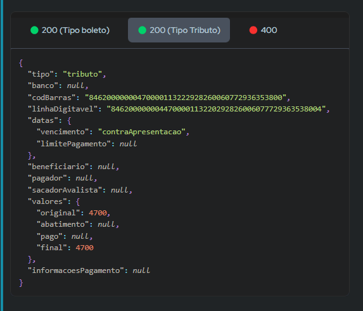363x311 pixels.
Task: Select the 200 (Tipo Tributo) tab
Action: (x=179, y=30)
